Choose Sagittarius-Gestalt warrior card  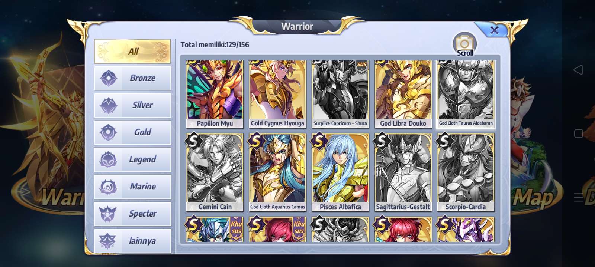pos(403,172)
